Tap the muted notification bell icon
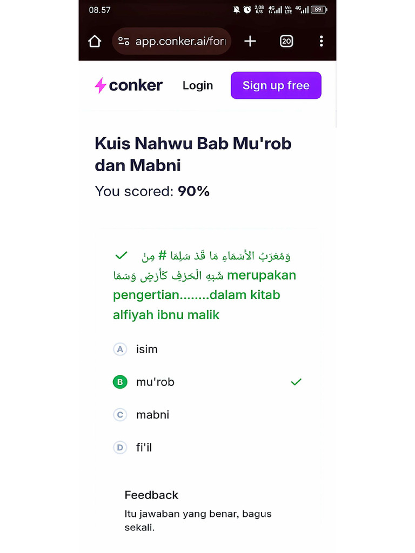 [237, 10]
